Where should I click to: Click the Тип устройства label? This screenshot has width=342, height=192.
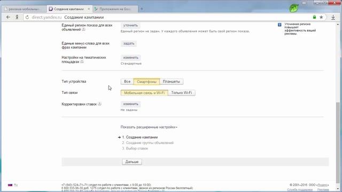74,82
